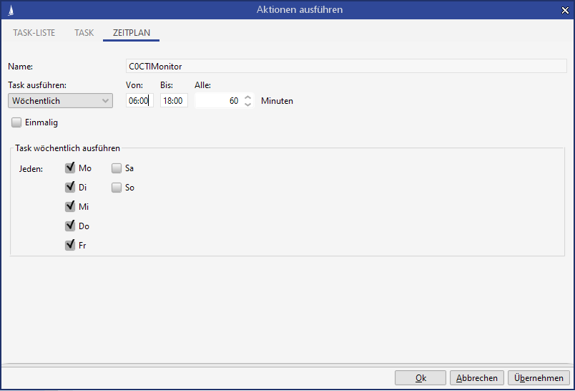This screenshot has width=575, height=391.
Task: Open the TASK tab
Action: point(84,33)
